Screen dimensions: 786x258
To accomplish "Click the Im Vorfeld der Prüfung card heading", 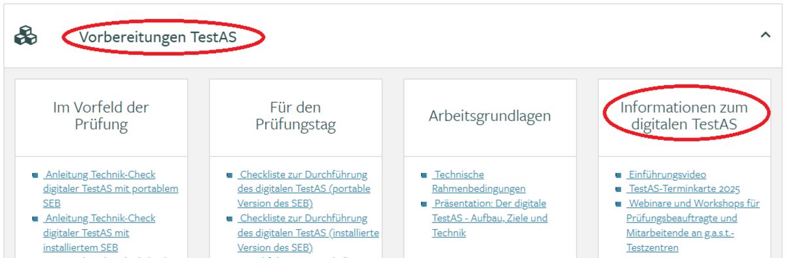I will [101, 115].
